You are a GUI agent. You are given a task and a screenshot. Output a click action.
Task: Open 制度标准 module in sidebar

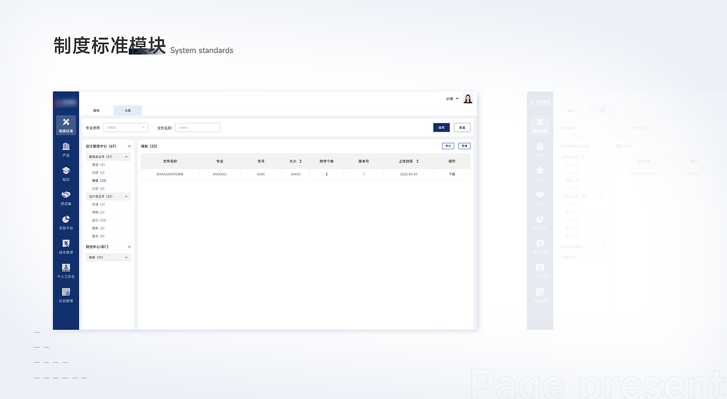(x=66, y=125)
